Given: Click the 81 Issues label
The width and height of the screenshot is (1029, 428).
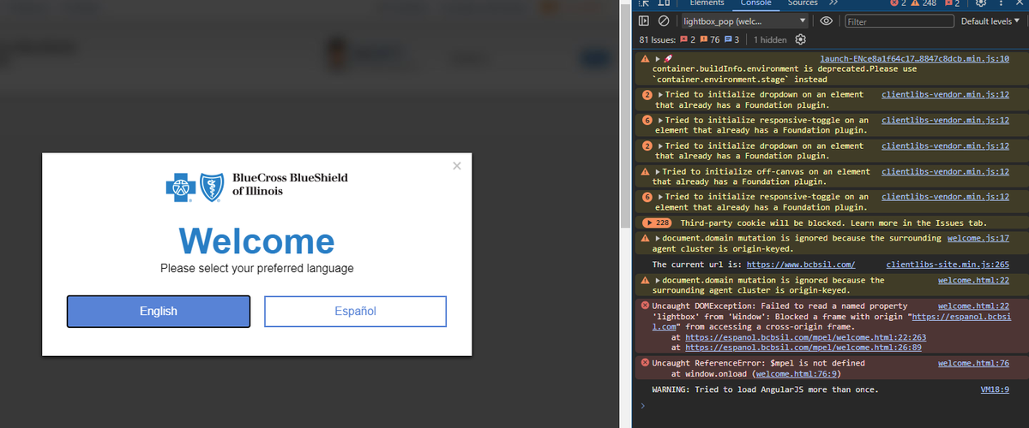Looking at the screenshot, I should [658, 39].
